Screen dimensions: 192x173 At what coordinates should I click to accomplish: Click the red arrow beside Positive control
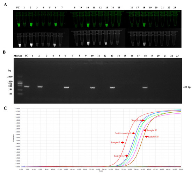click(133, 133)
